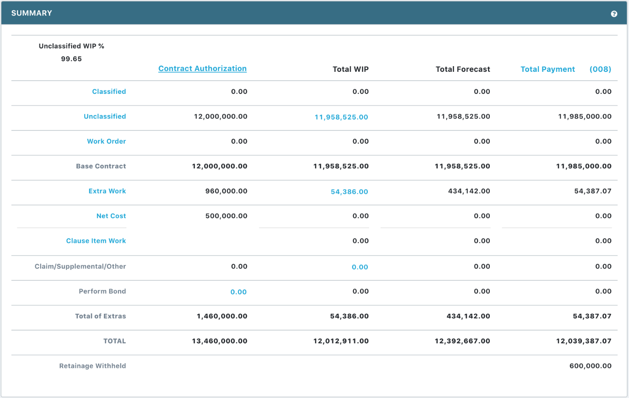Open the Work Order row link
This screenshot has height=398, width=629.
pos(106,141)
